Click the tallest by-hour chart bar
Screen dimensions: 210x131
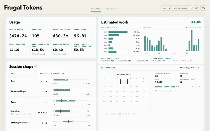(192, 41)
